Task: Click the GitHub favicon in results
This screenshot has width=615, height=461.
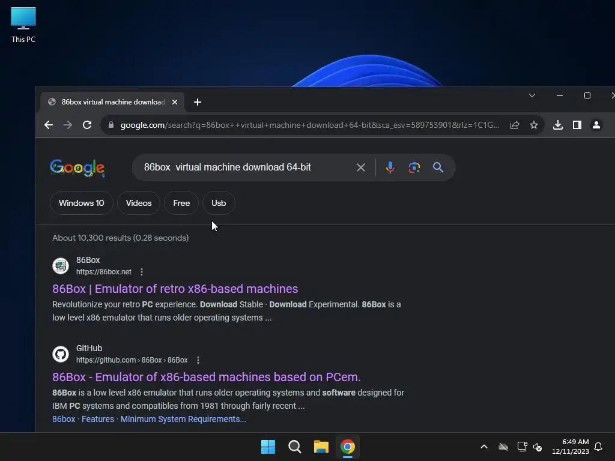Action: (61, 354)
